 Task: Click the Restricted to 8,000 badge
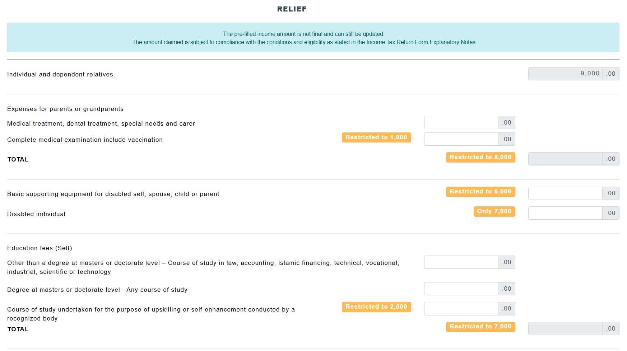(480, 157)
